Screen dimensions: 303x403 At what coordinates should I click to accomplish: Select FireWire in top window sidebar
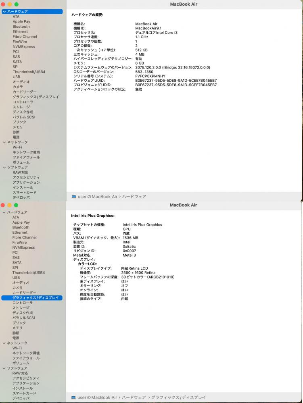(20, 42)
